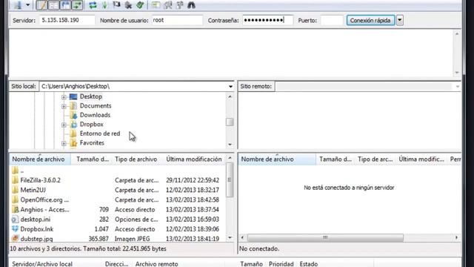This screenshot has height=267, width=474.
Task: Toggle local directory tree display
Action: click(53, 5)
